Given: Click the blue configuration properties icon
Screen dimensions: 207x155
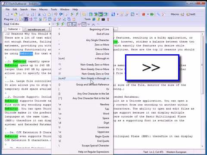Looking at the screenshot, I should 113,14.
